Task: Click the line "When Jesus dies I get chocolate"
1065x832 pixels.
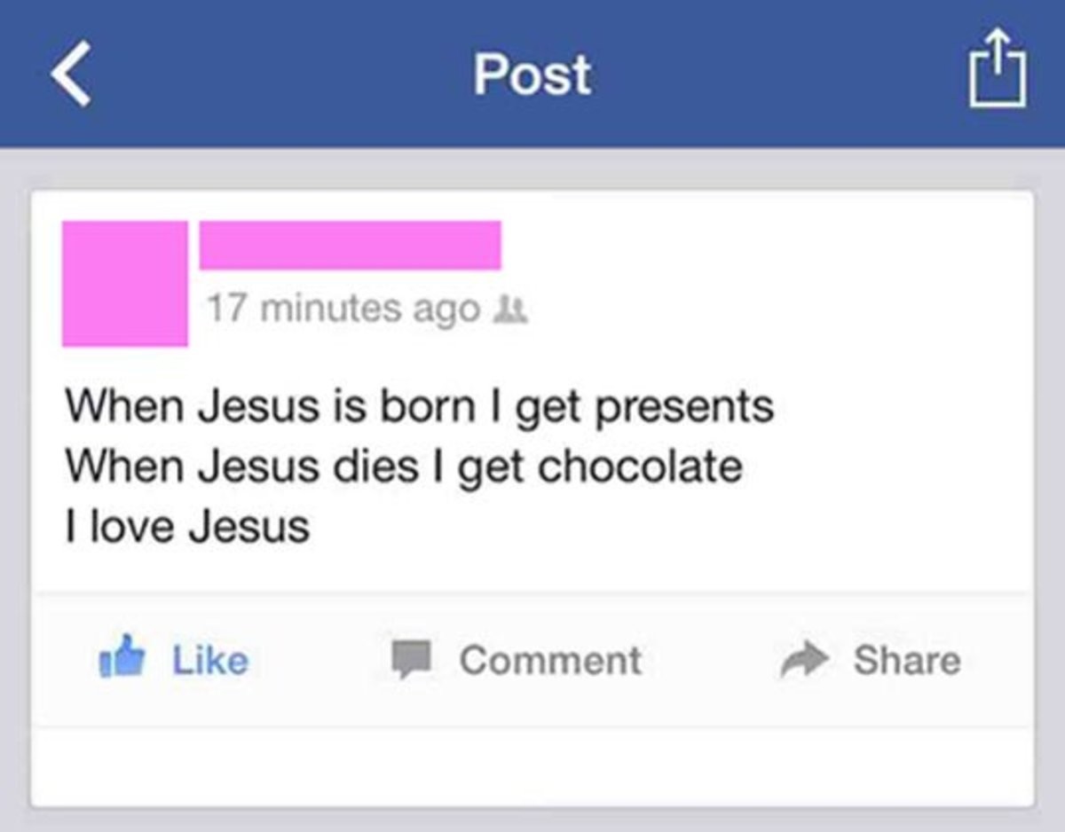Action: (404, 467)
